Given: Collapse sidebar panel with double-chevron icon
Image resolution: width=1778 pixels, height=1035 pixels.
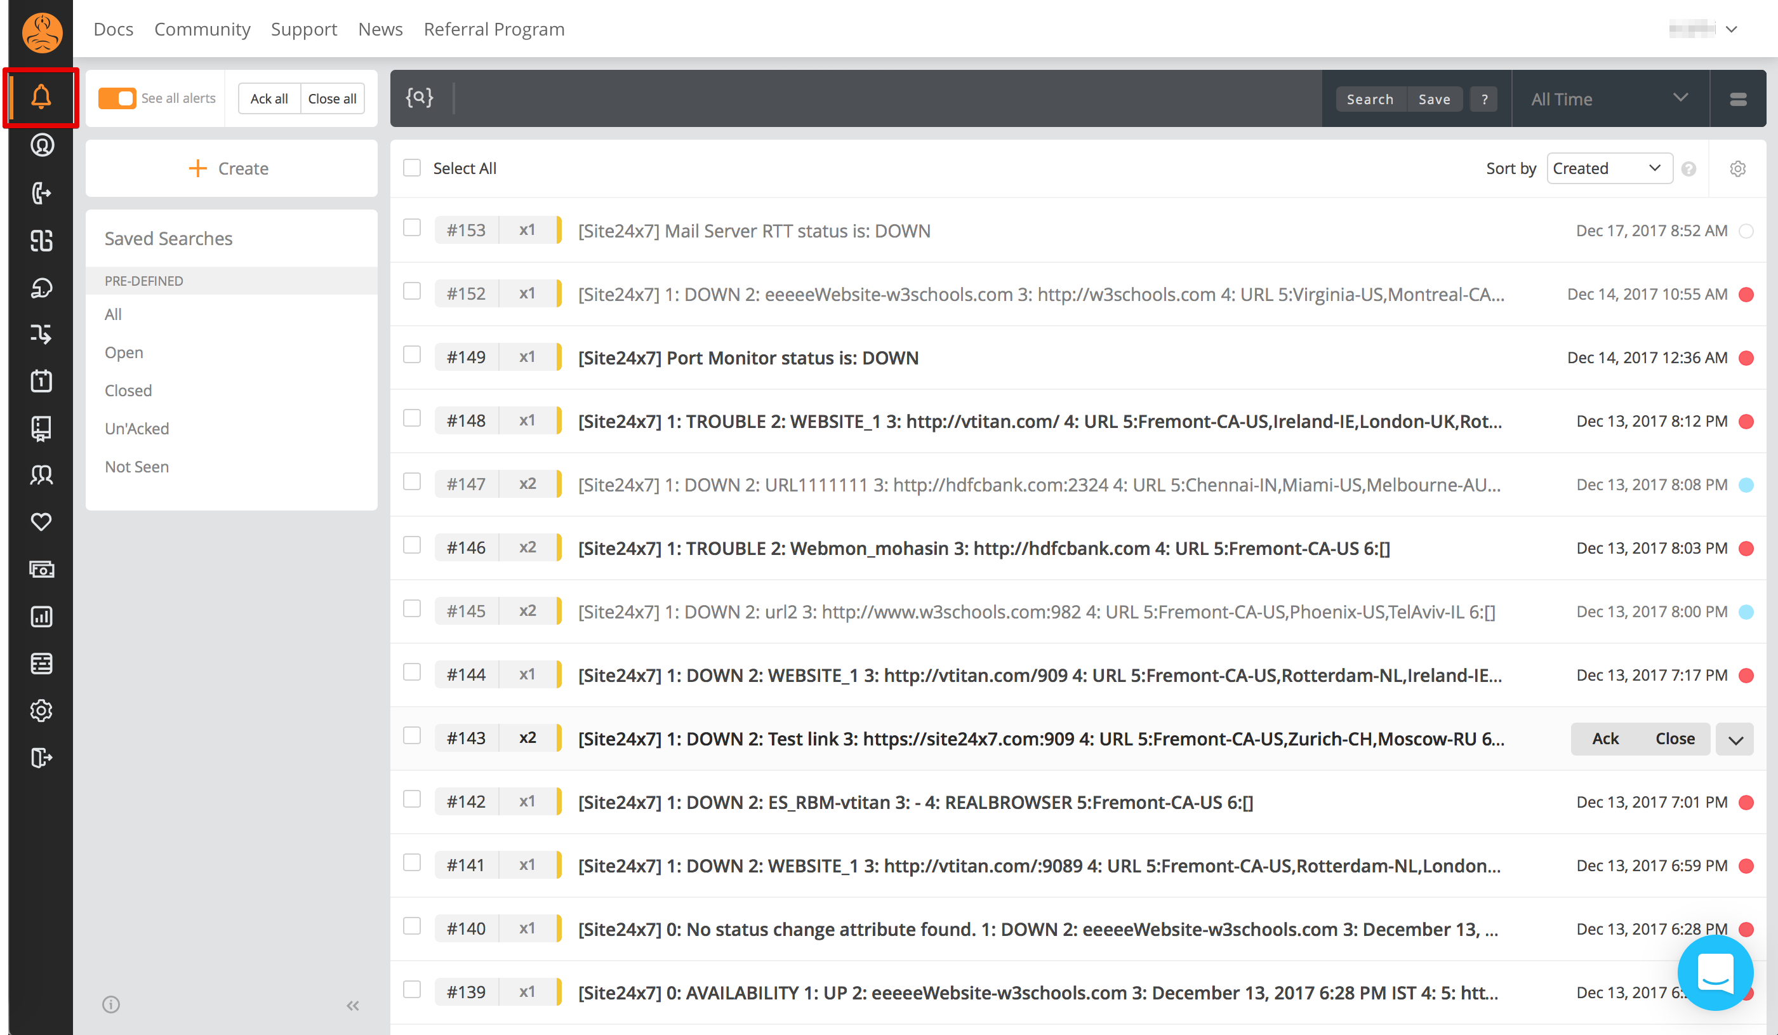Looking at the screenshot, I should 353,1005.
